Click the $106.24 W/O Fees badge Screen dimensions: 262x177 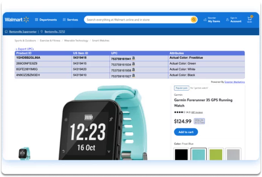coord(199,121)
